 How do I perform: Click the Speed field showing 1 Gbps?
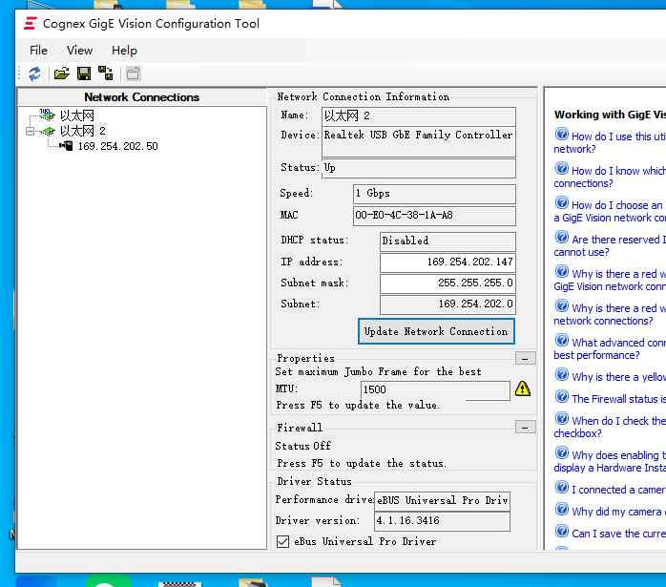pos(434,194)
